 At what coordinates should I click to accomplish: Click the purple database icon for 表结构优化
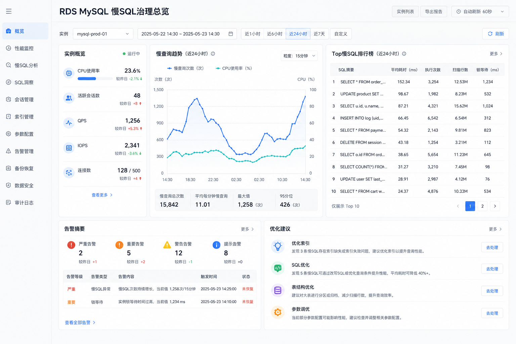point(278,290)
